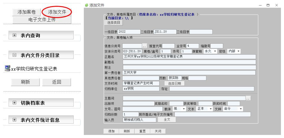Click the 出版项 input field
The height and width of the screenshot is (138, 284).
138,103
